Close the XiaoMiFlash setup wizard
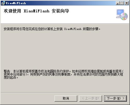This screenshot has height=105, width=130. [x=127, y=3]
